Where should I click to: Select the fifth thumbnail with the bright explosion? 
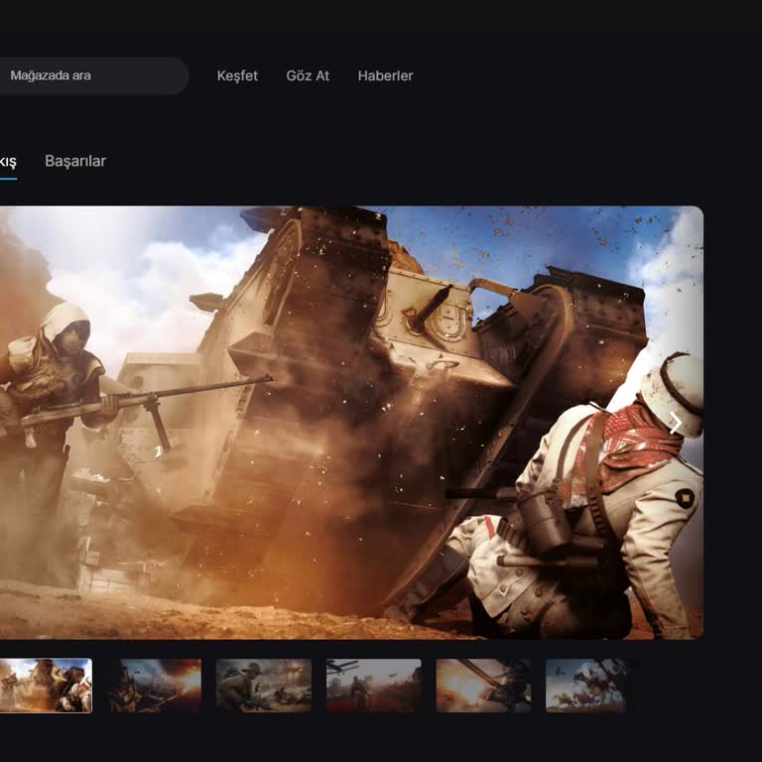click(x=483, y=686)
